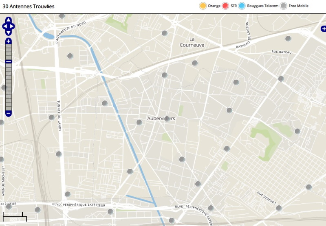Click the '30 Antennes Trouvées' heading
Screen dimensions: 326x226
click(29, 7)
